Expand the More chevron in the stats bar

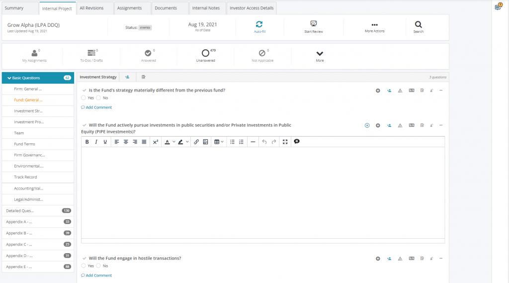[x=320, y=54]
